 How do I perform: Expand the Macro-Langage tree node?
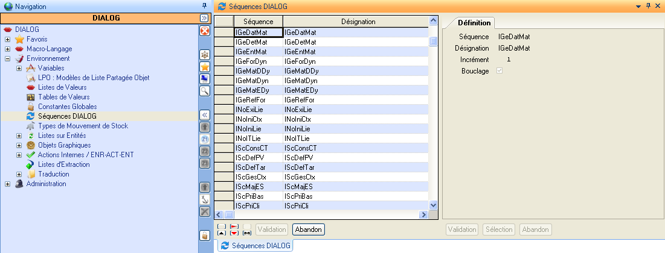pos(7,49)
